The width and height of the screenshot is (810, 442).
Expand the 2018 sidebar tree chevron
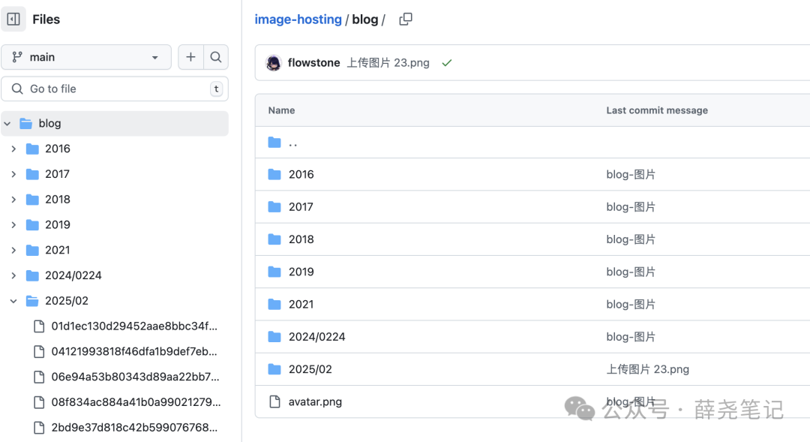coord(13,200)
